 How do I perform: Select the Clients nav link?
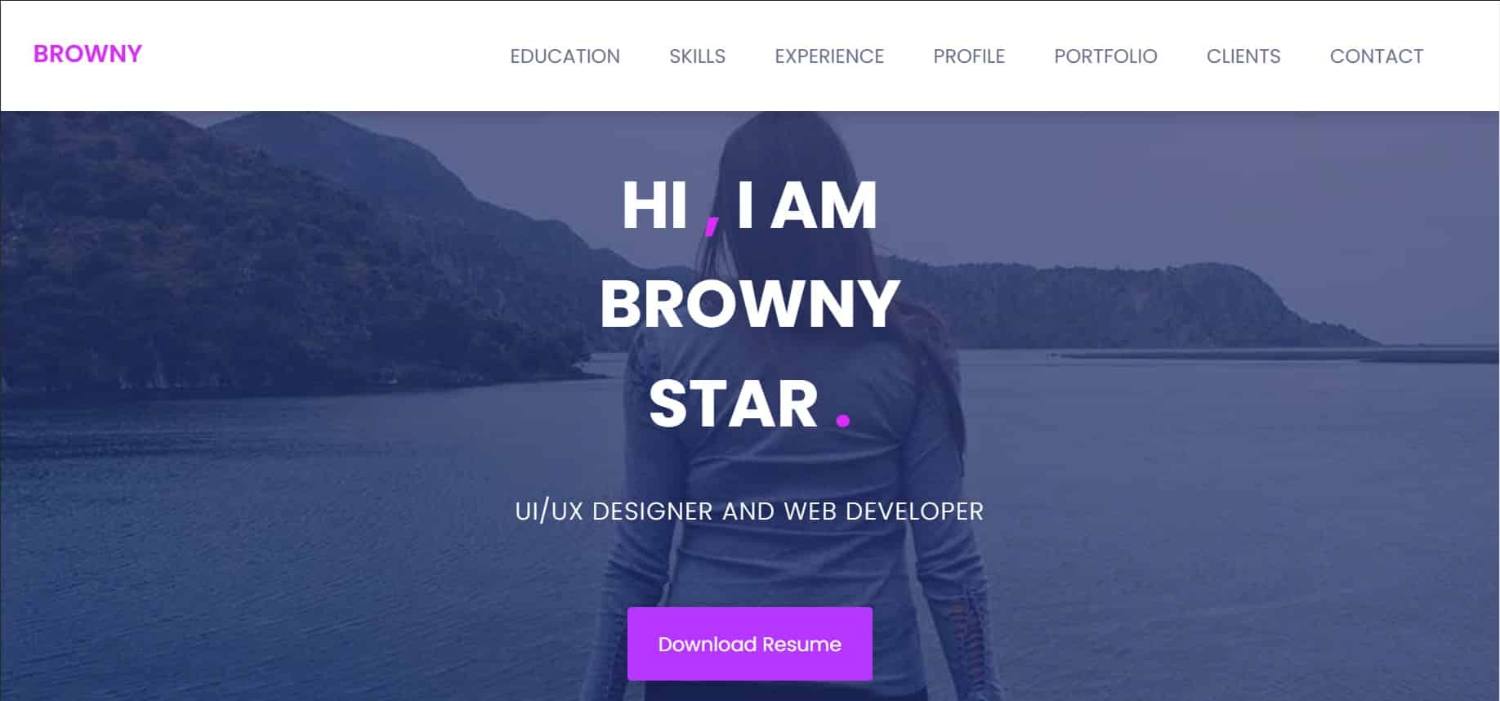point(1243,56)
